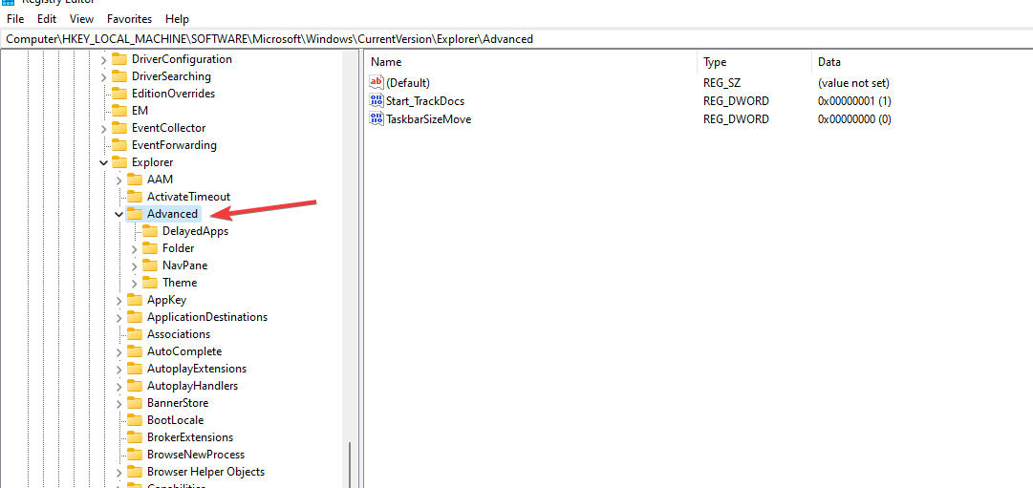Screen dimensions: 1033x488
Task: Sort values by the Name column header
Action: click(386, 62)
